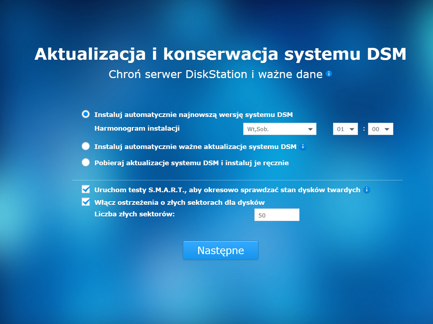This screenshot has height=324, width=433.
Task: Select 'Pobieraj aktualizacje i instaluj je ręcznie'
Action: point(86,162)
